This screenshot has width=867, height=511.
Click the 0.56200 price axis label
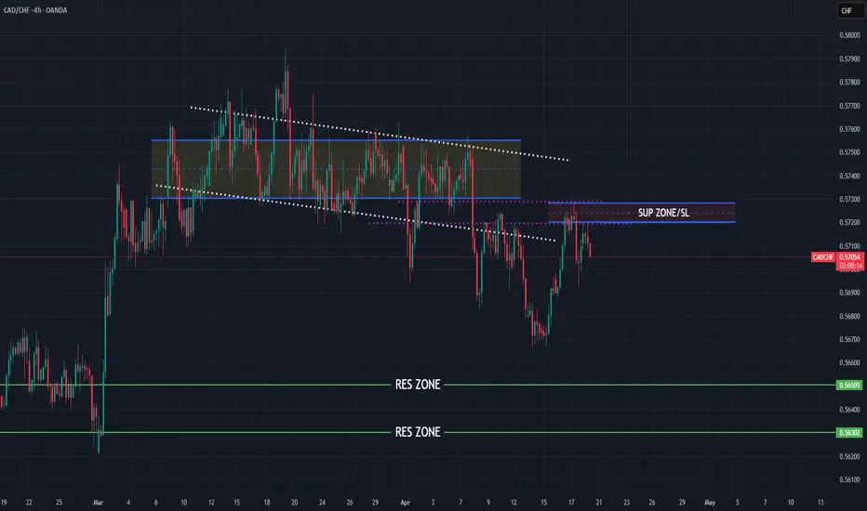[x=849, y=456]
